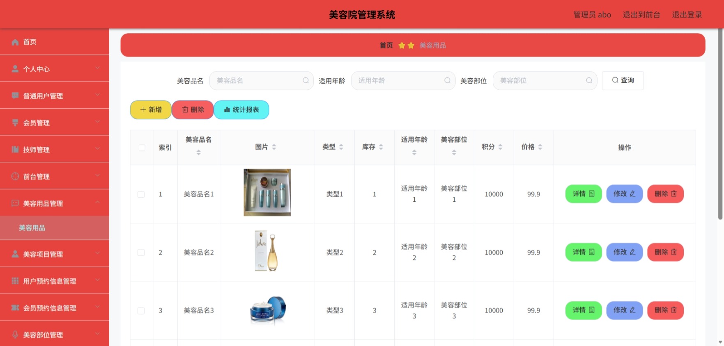Focus the 适用年龄 search input
The image size is (724, 346).
[x=403, y=80]
